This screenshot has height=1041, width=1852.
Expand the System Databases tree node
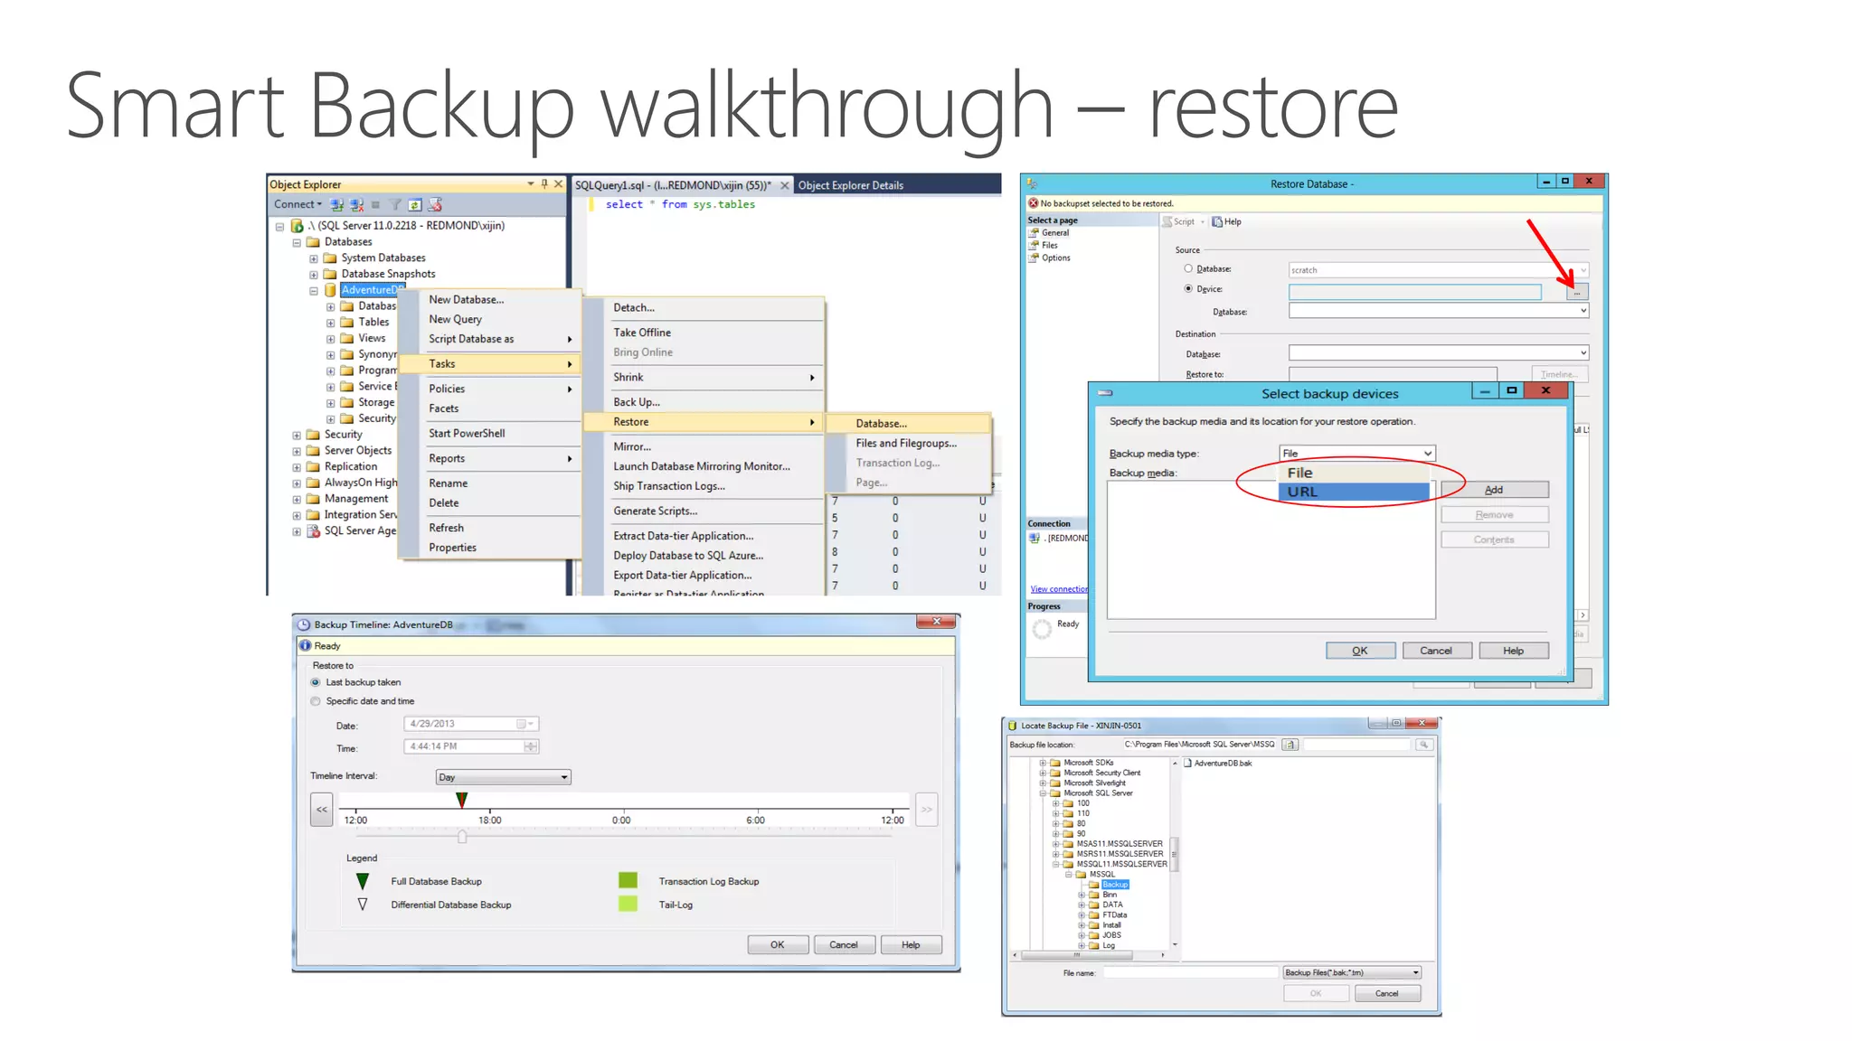(314, 258)
